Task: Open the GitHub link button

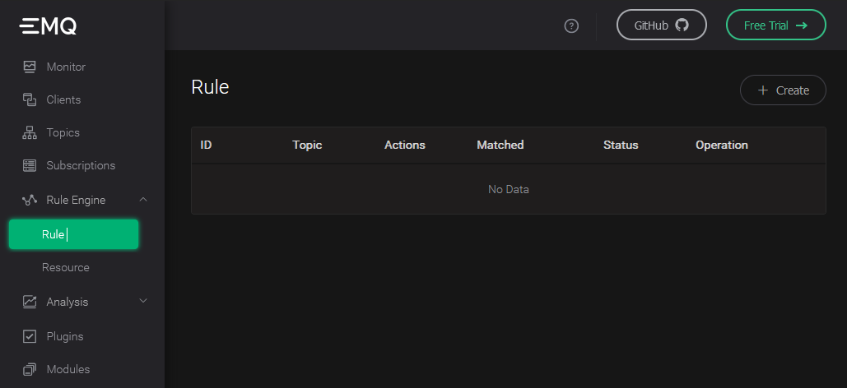Action: (x=661, y=25)
